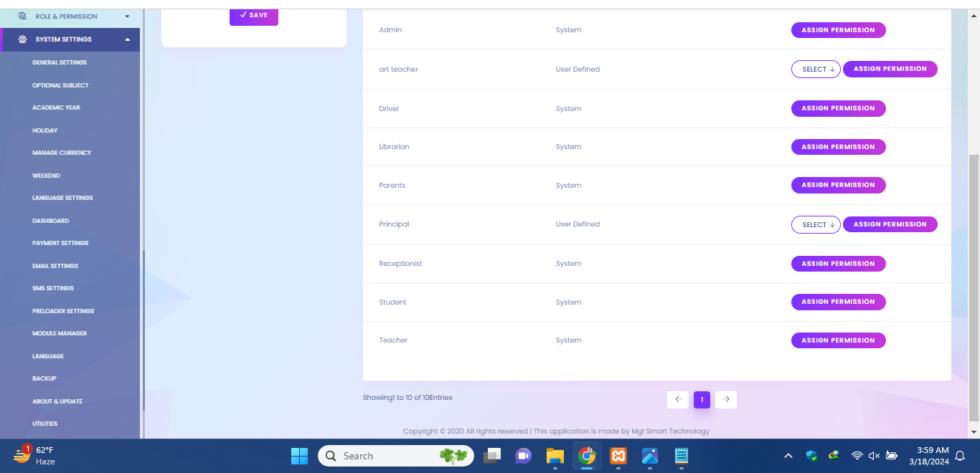Click page number 1 in pagination
The width and height of the screenshot is (980, 473).
click(x=702, y=399)
